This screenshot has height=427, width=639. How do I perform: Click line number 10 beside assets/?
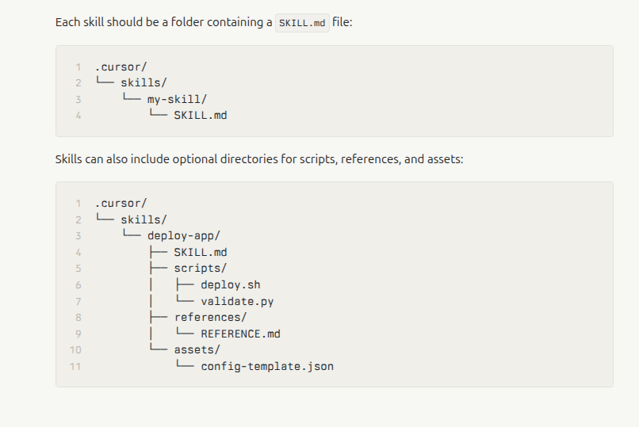tap(76, 349)
